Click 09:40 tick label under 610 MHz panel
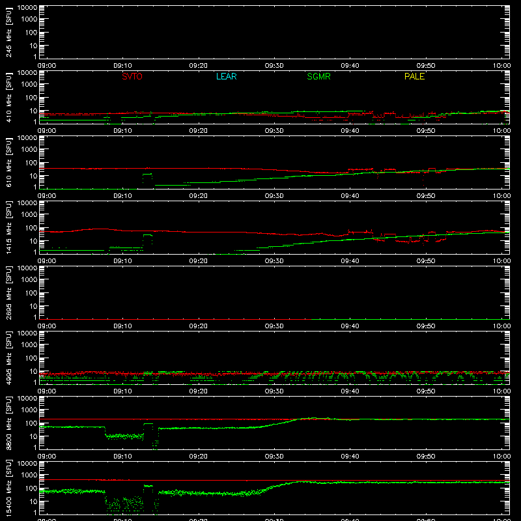 tap(350, 196)
